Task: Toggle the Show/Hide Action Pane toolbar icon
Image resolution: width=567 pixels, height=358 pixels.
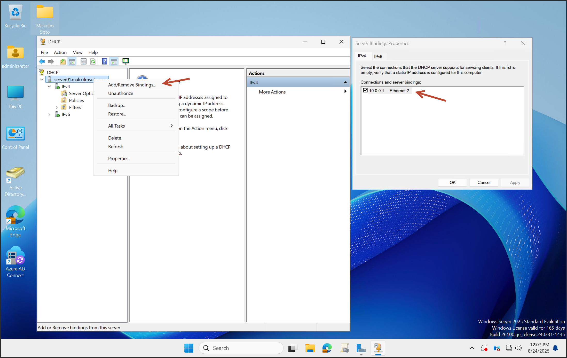Action: [x=114, y=61]
